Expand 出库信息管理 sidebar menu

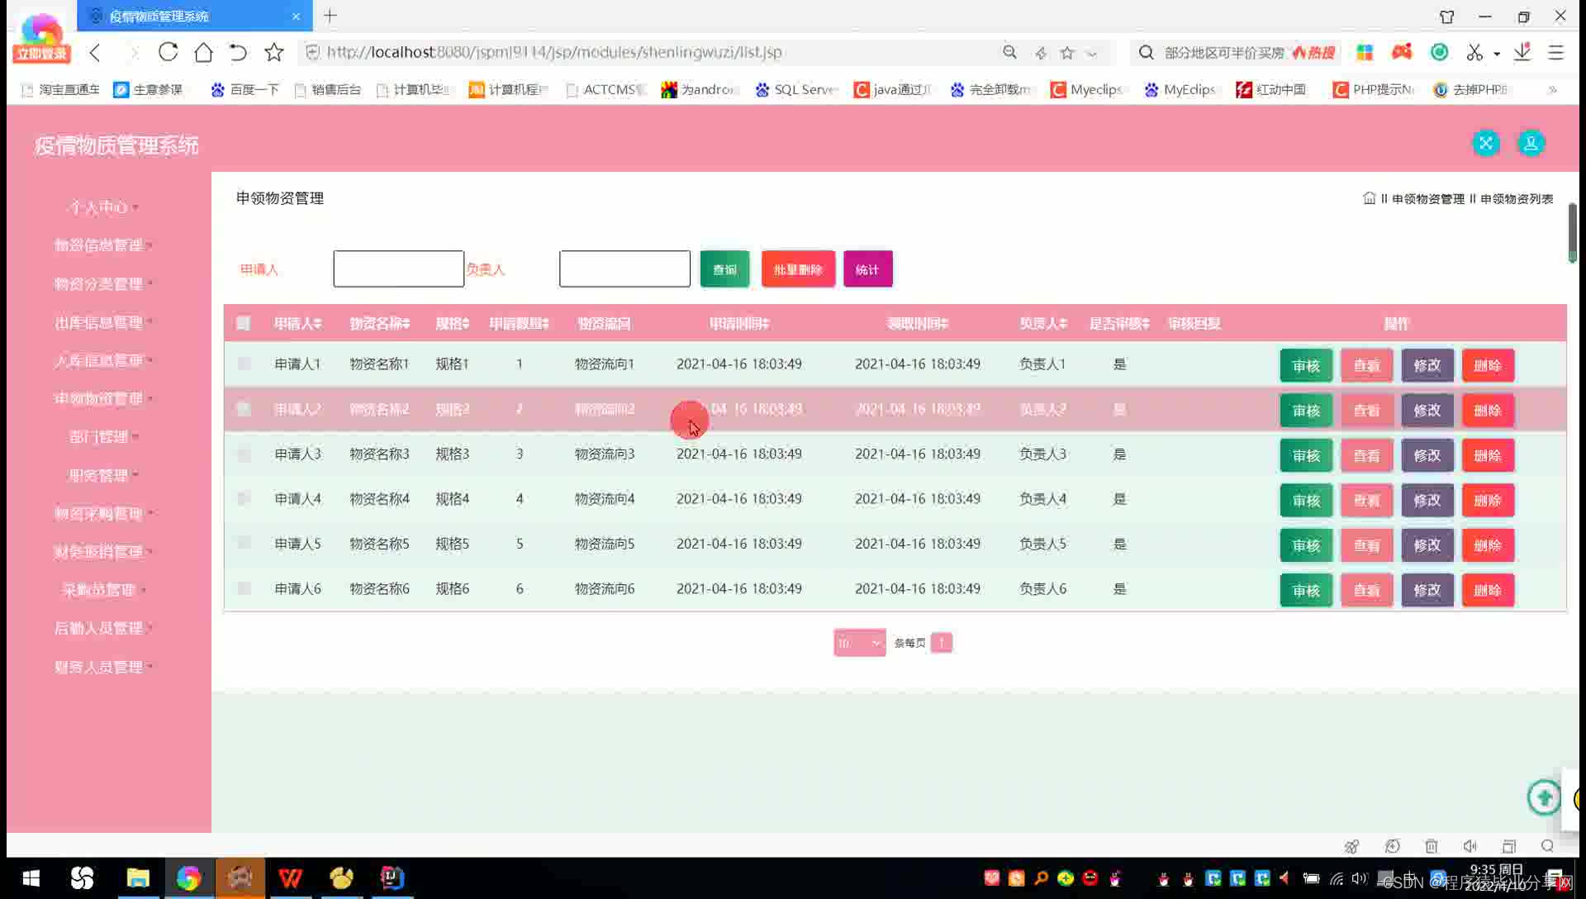click(x=99, y=322)
